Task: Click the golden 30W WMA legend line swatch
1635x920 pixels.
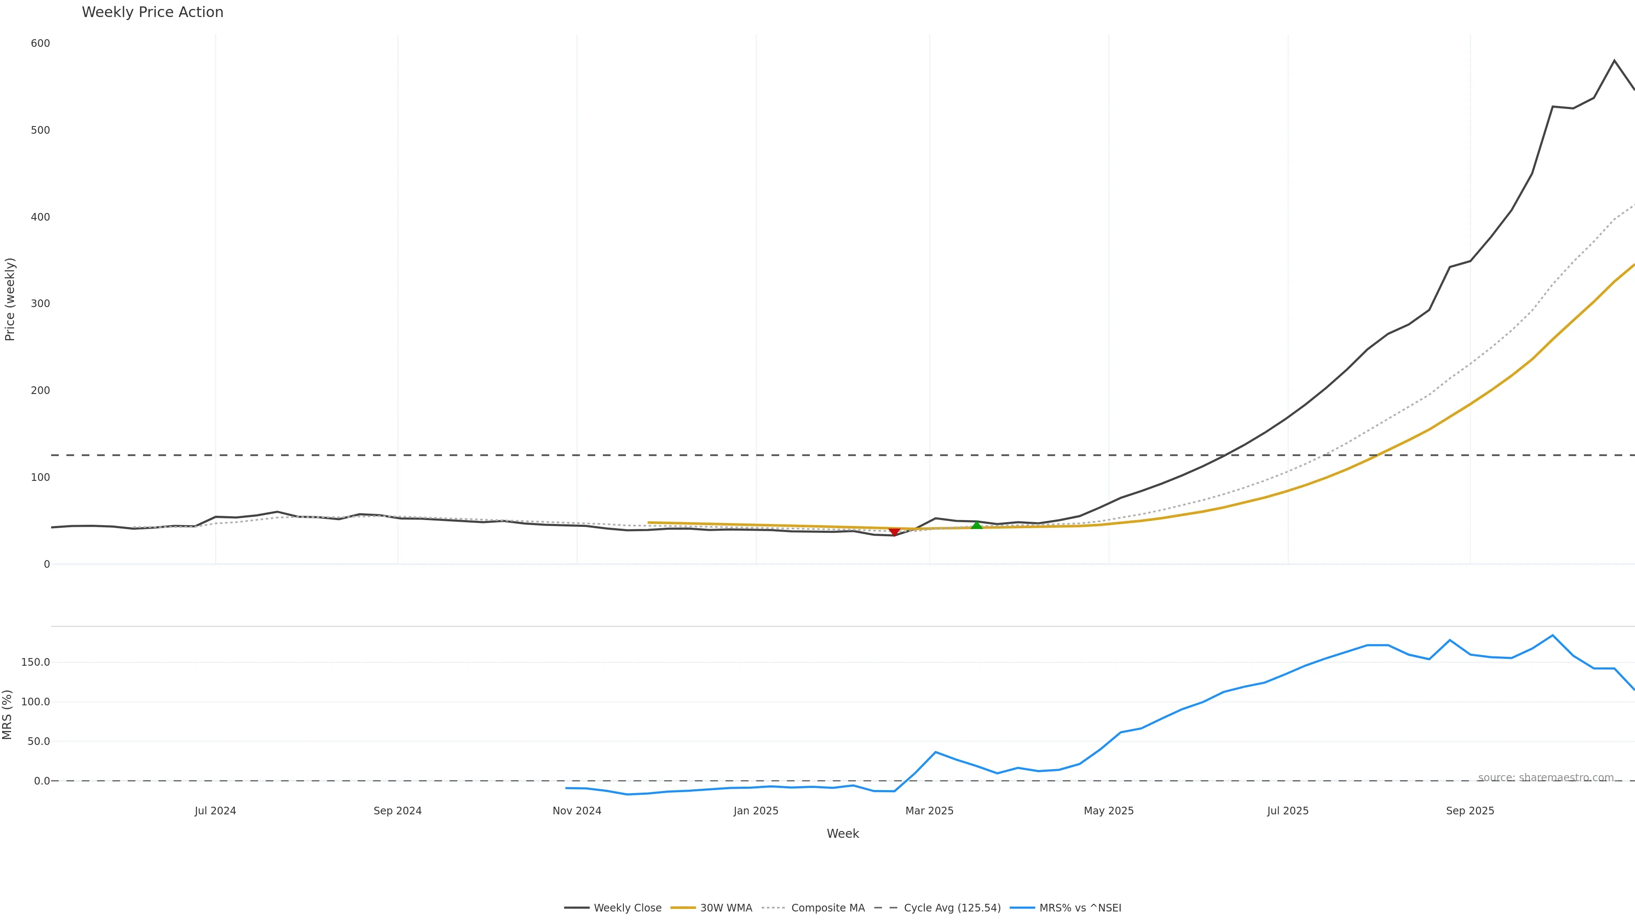Action: [x=683, y=908]
